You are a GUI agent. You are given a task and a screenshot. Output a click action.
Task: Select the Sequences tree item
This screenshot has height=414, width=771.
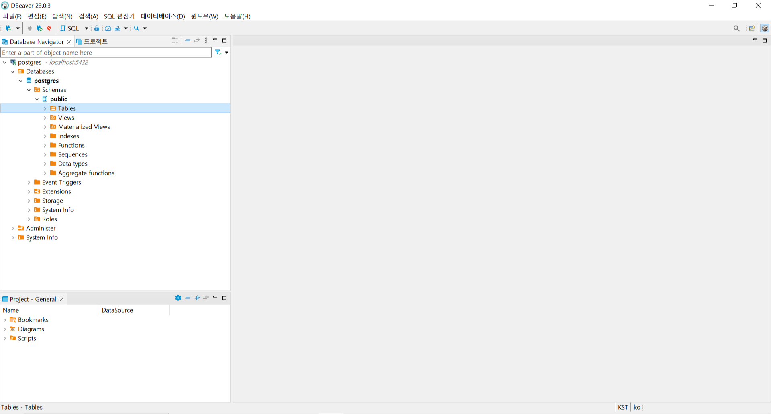point(73,155)
